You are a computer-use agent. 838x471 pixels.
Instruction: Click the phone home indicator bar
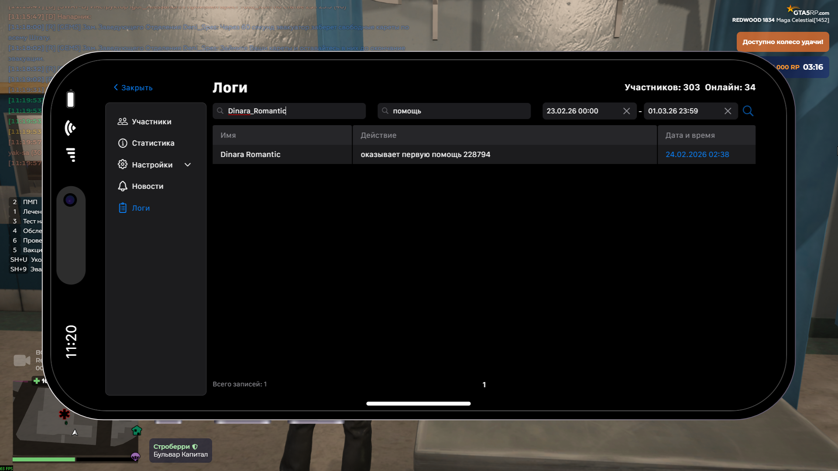tap(418, 403)
